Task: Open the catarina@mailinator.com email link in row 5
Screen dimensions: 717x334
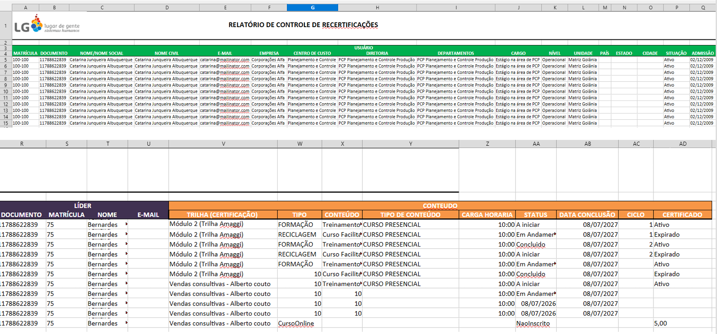Action: click(225, 60)
